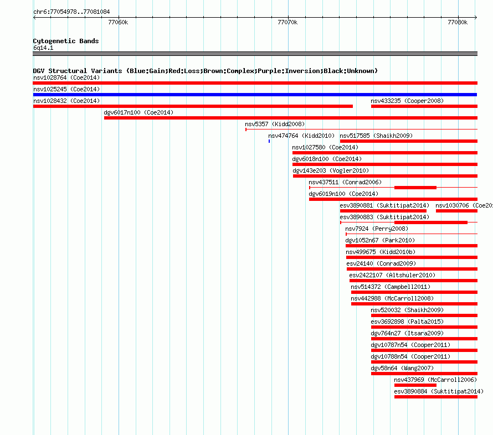Click dgv6017n100 (Coe2014) label
The image size is (493, 435).
click(138, 112)
